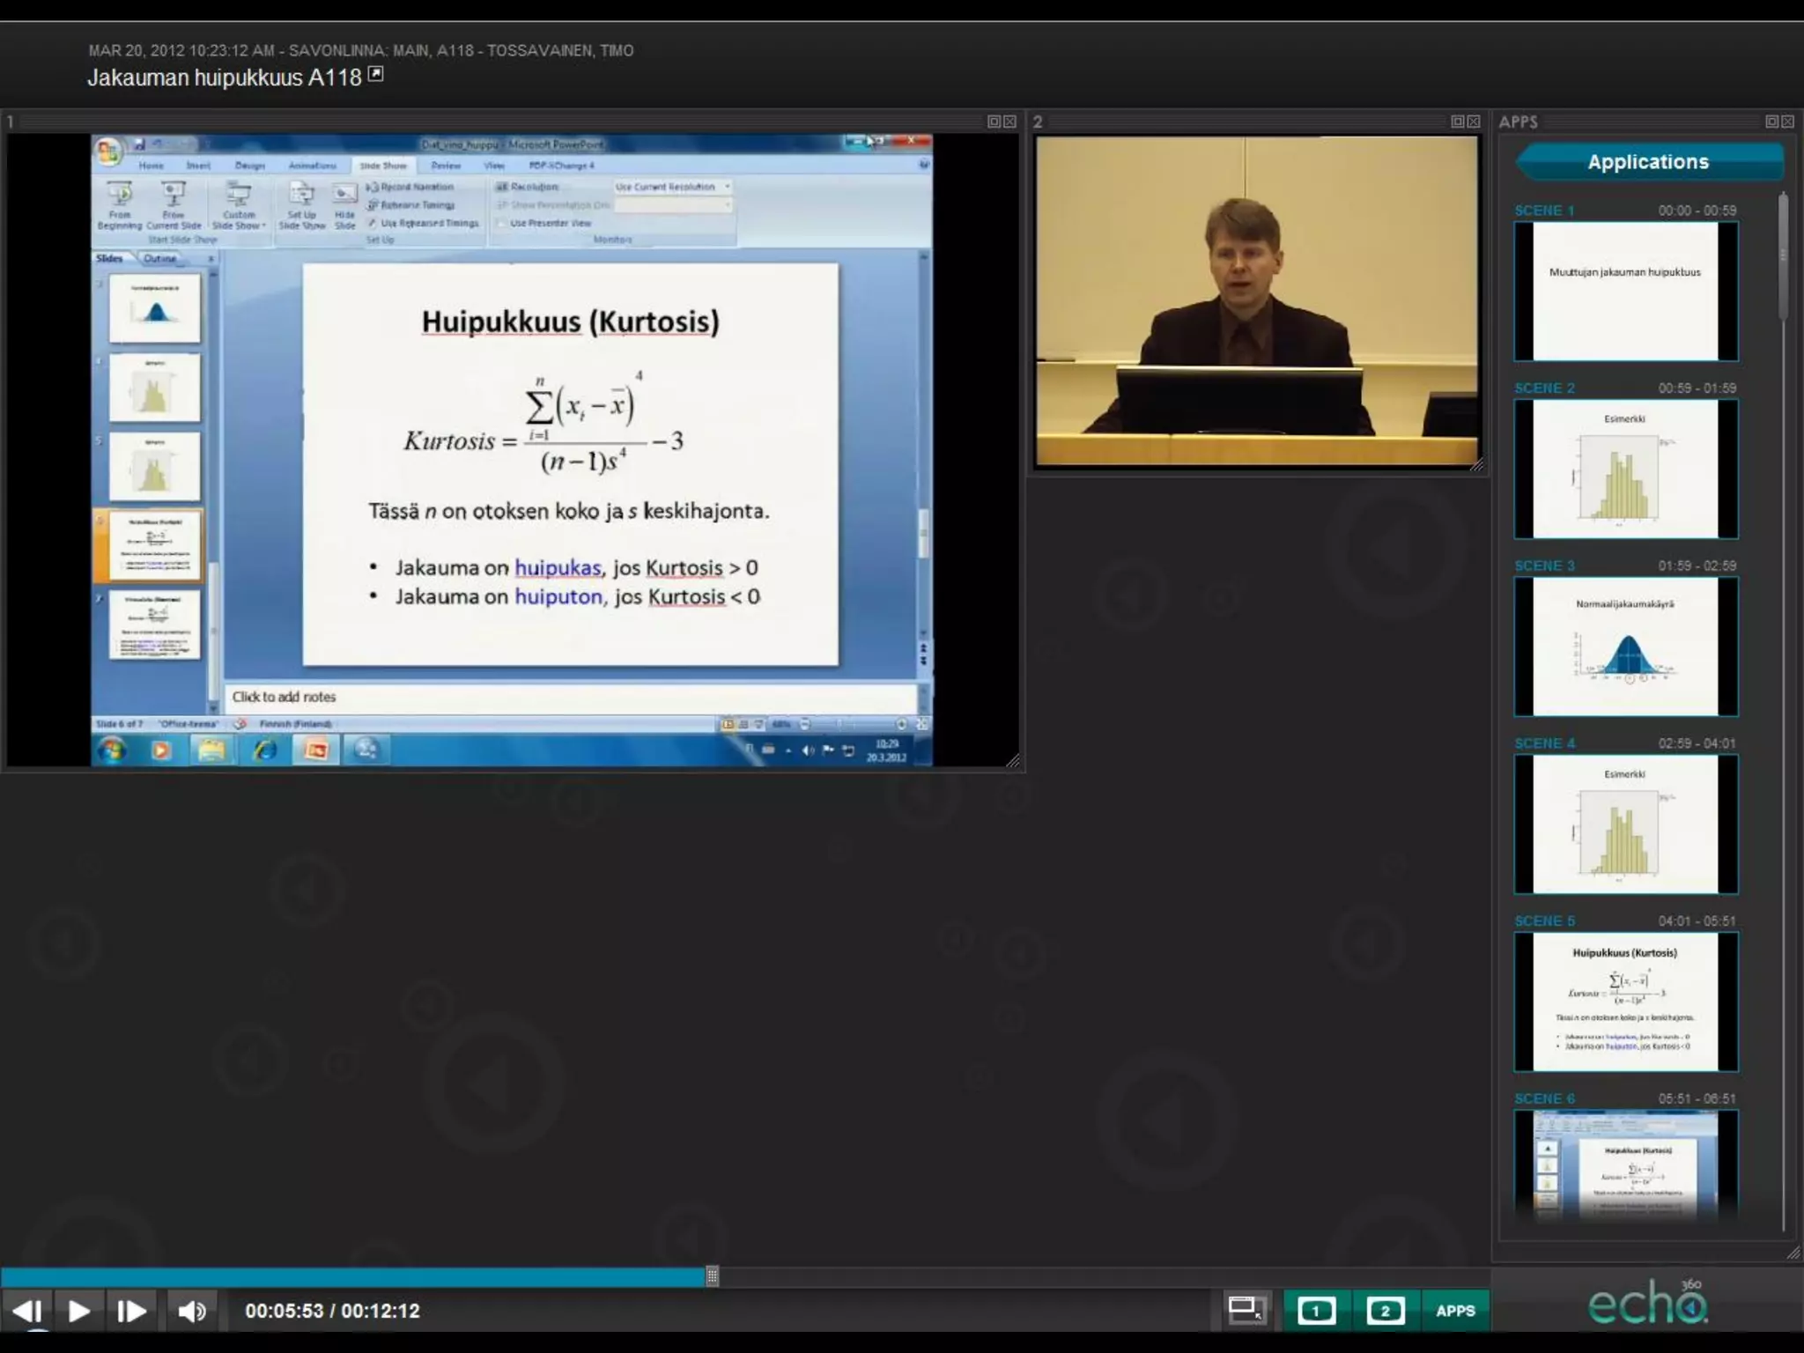This screenshot has height=1353, width=1804.
Task: Open the Applications header dropdown
Action: point(1648,162)
